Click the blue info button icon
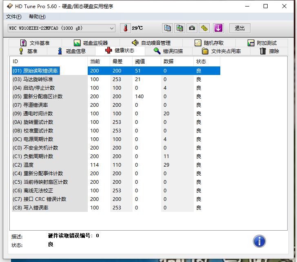Image resolution: width=297 pixels, height=262 pixels. (259, 241)
